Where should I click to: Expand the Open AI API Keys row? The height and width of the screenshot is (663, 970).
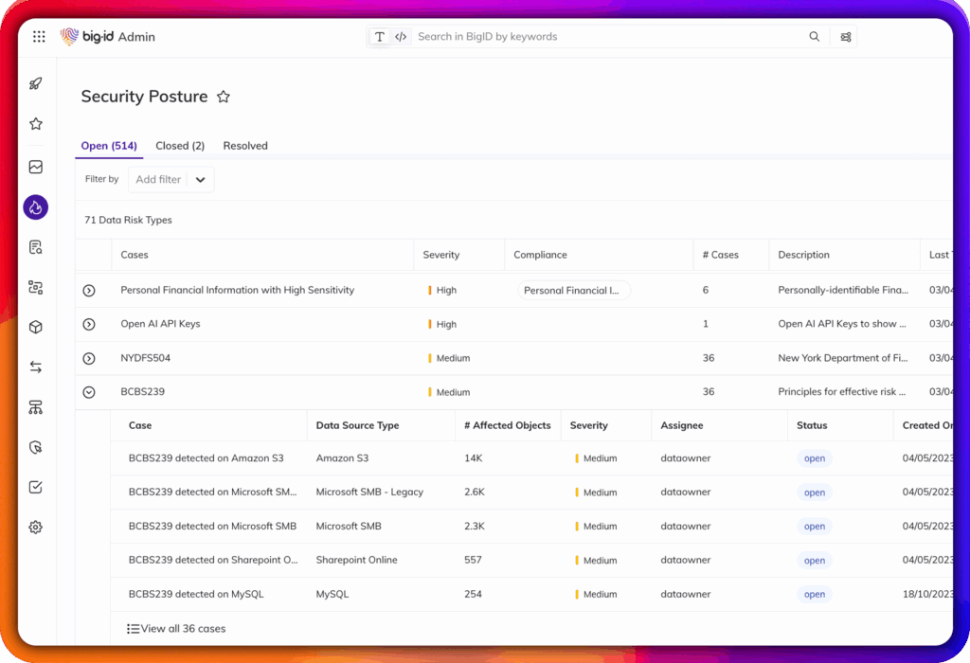pos(89,324)
